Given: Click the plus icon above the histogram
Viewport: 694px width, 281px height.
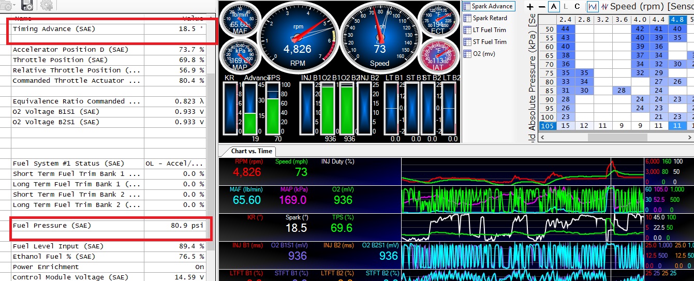Looking at the screenshot, I should tap(529, 7).
